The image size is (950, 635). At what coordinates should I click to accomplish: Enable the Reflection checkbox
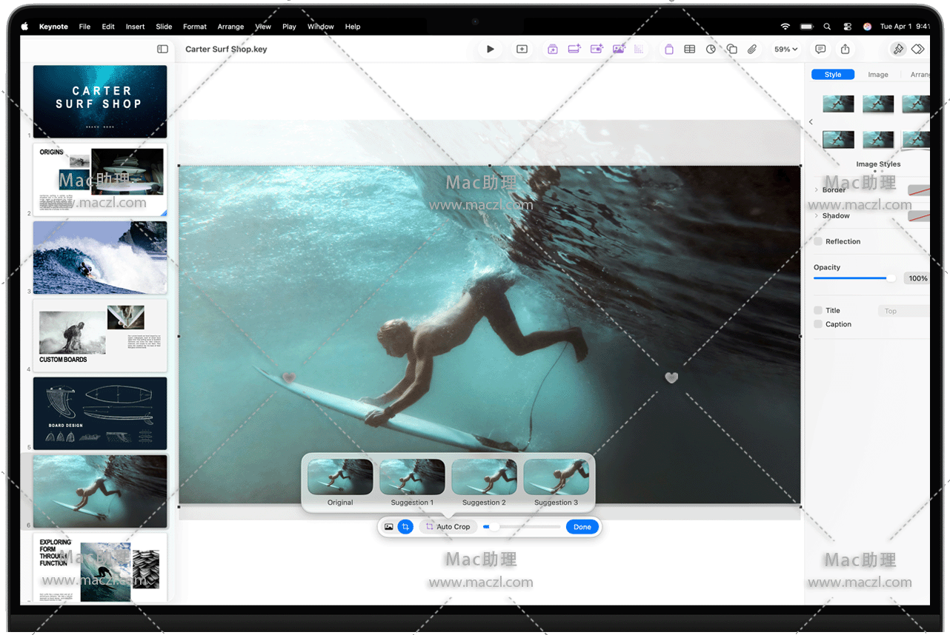point(818,241)
